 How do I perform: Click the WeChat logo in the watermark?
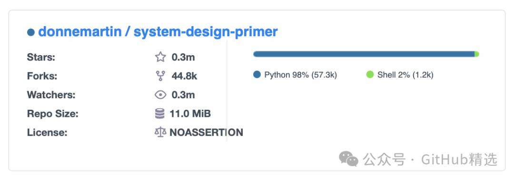tap(348, 159)
